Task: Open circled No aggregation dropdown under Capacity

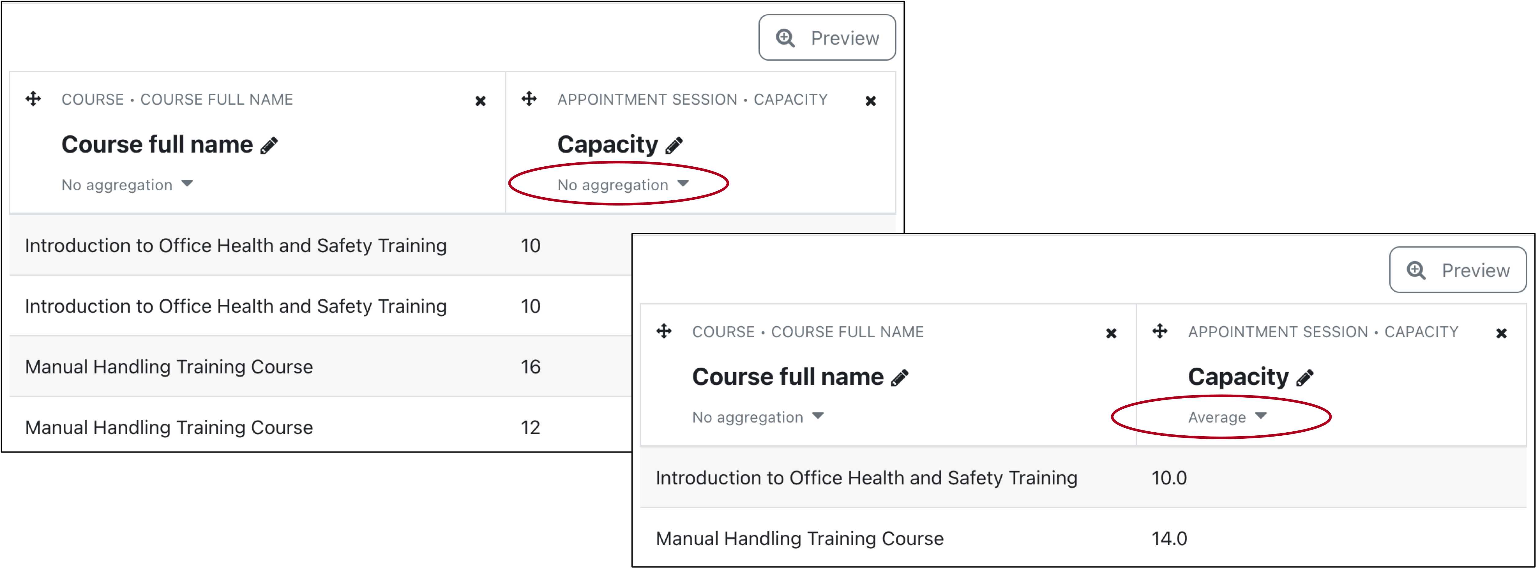Action: click(622, 185)
